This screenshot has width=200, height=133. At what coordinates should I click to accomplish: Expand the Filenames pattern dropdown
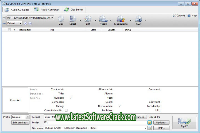pos(145,128)
